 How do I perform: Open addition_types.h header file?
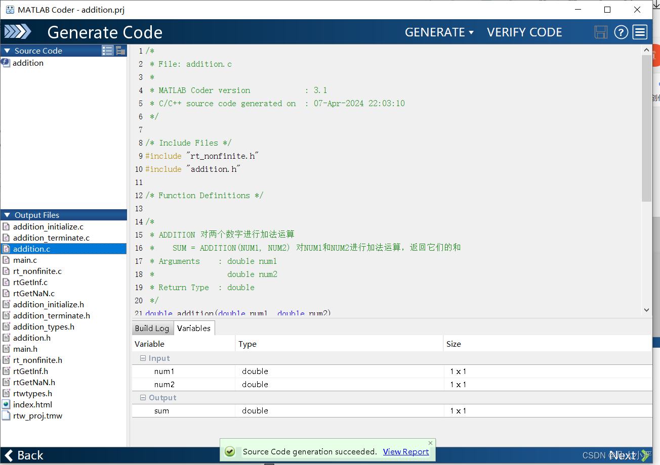click(x=44, y=327)
